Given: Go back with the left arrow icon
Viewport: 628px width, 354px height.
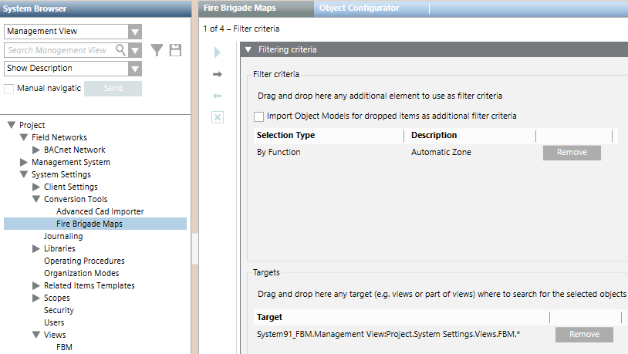Looking at the screenshot, I should pyautogui.click(x=218, y=96).
